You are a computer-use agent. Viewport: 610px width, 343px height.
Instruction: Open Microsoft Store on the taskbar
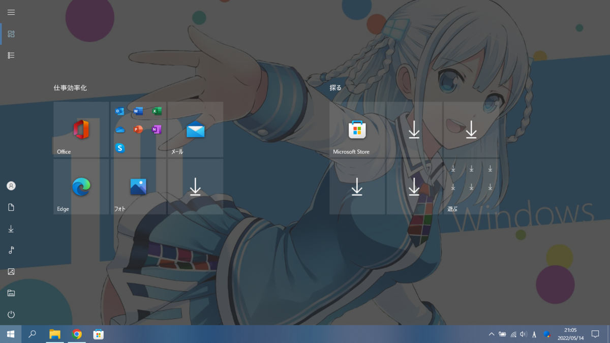click(99, 334)
